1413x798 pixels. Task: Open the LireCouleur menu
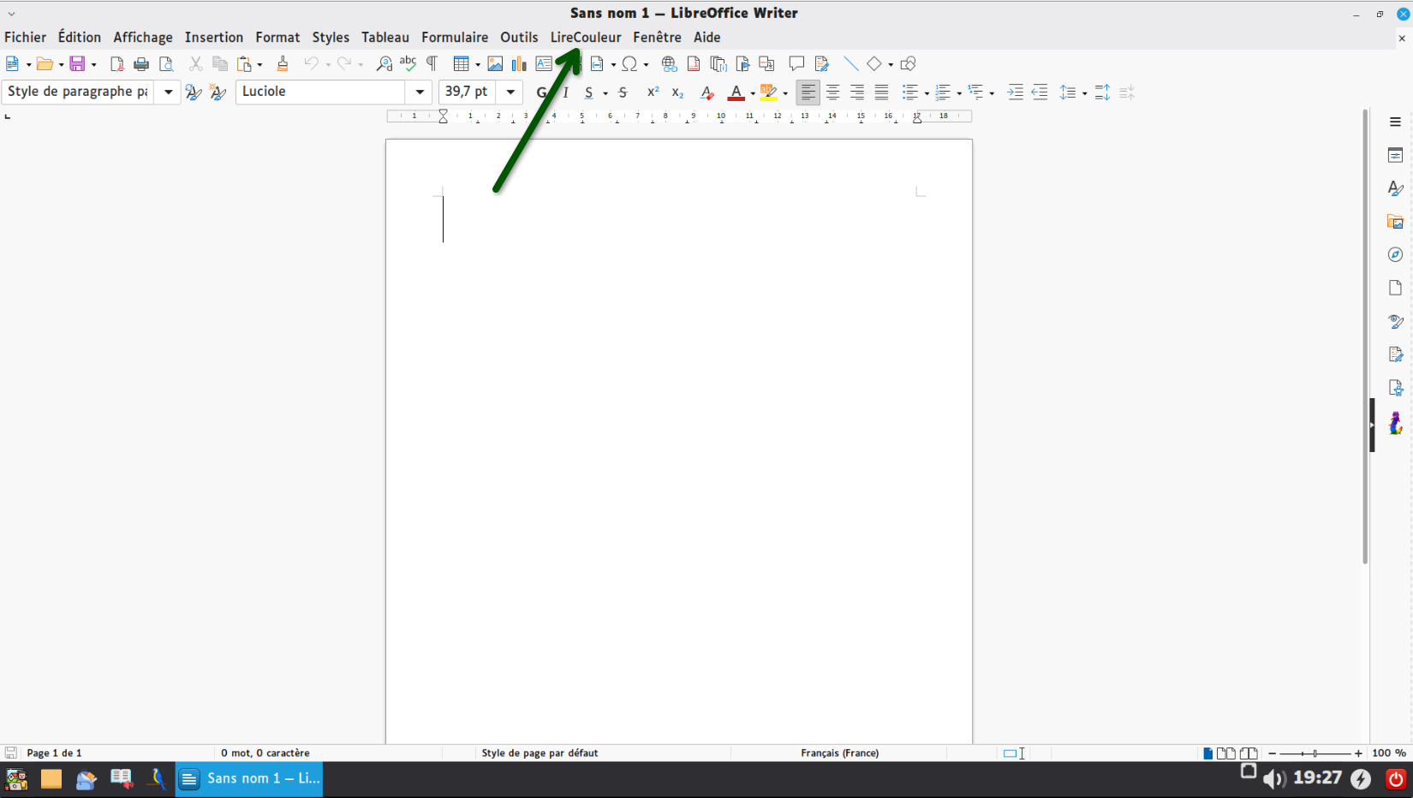point(586,38)
